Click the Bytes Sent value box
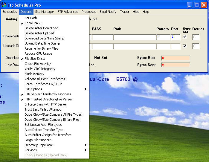The width and height of the screenshot is (209, 162). 176,65
